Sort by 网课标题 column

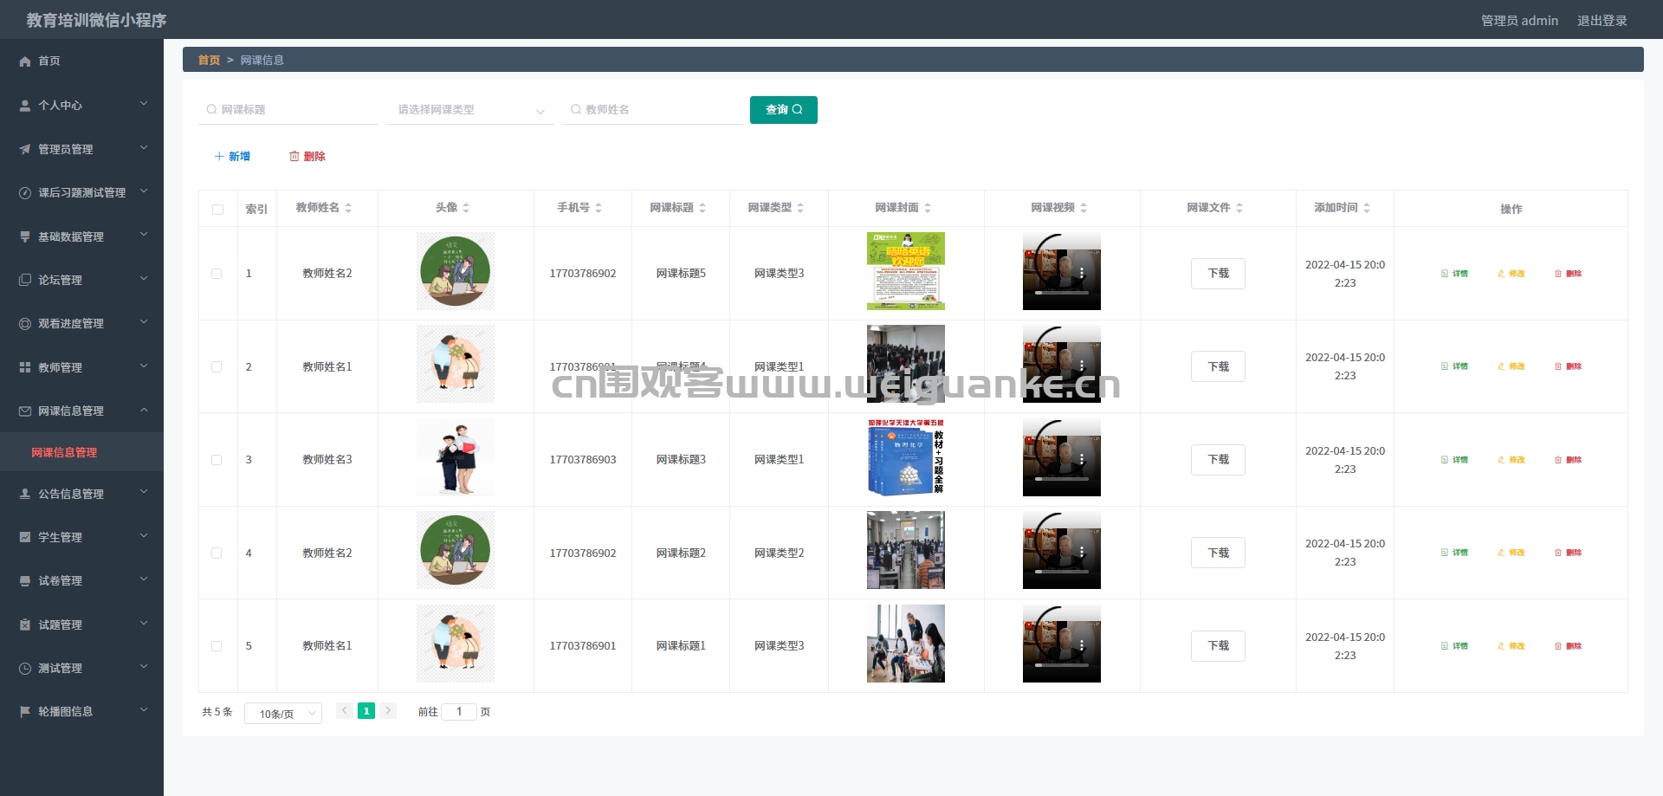tap(702, 208)
